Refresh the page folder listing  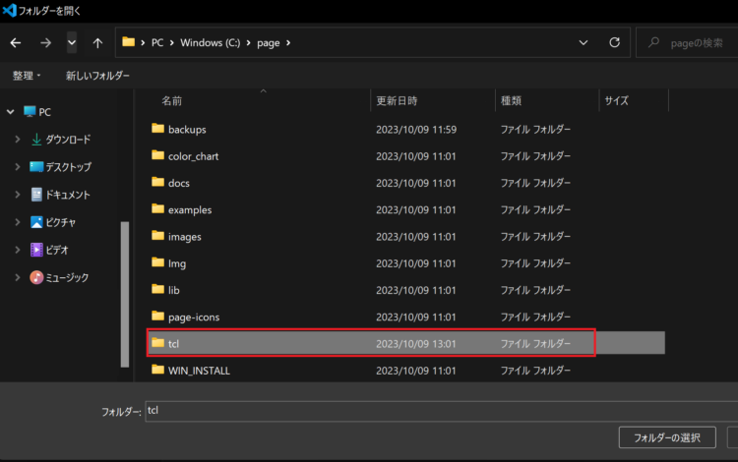pyautogui.click(x=614, y=43)
